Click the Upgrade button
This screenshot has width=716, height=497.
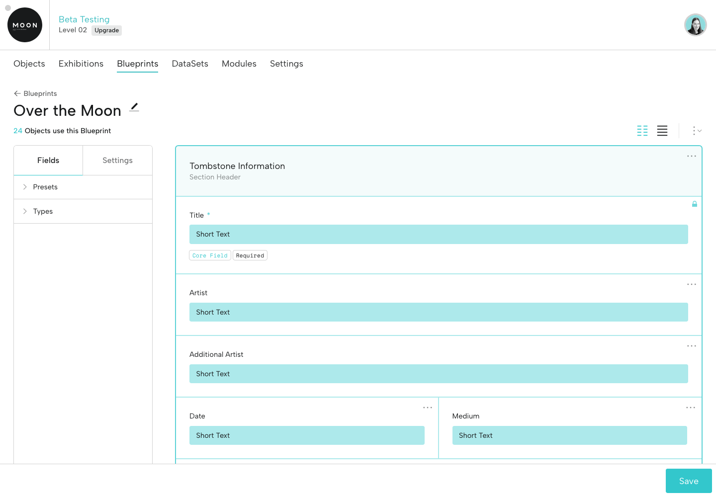click(x=106, y=30)
